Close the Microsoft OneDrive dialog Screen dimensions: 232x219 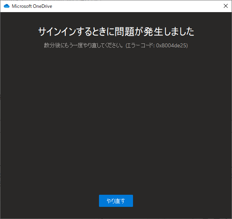[226, 6]
